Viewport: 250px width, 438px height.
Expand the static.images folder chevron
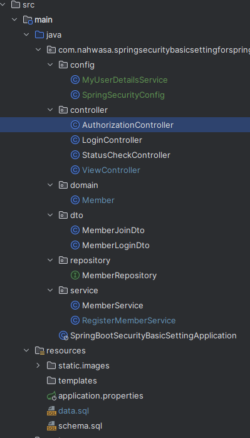click(x=38, y=366)
